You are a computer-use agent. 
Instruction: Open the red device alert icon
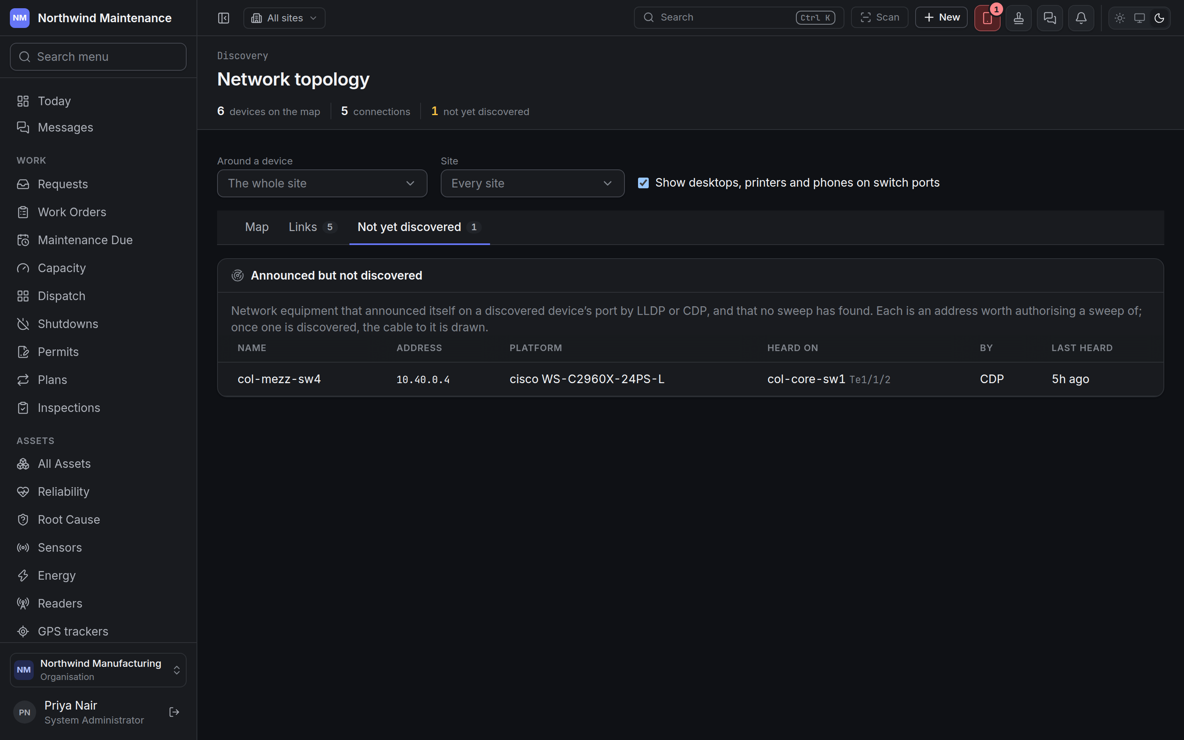click(987, 18)
